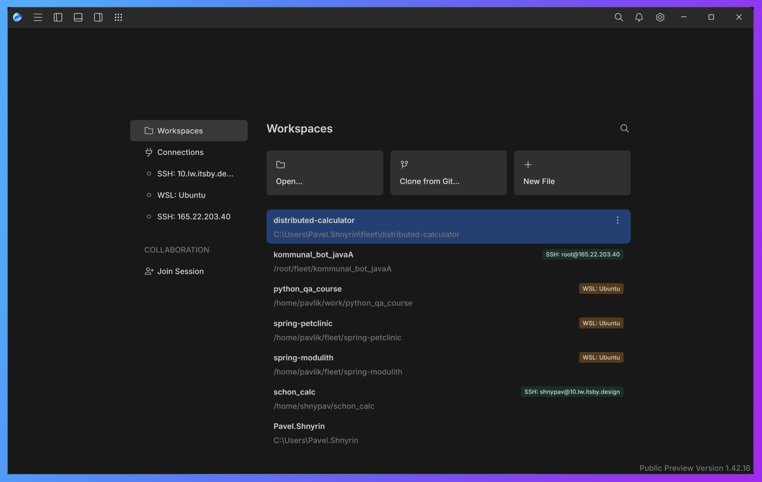762x482 pixels.
Task: Open SSH: 10.lw.itsby.de... connection
Action: (189, 174)
